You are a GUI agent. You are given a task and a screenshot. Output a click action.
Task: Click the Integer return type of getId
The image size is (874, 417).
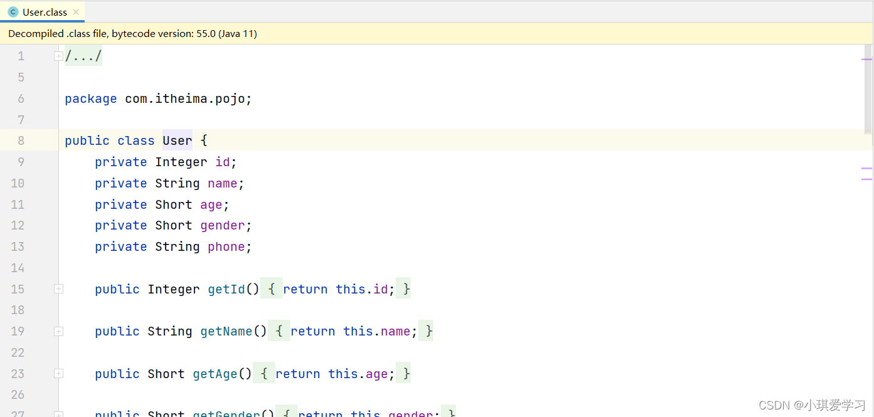click(x=174, y=289)
